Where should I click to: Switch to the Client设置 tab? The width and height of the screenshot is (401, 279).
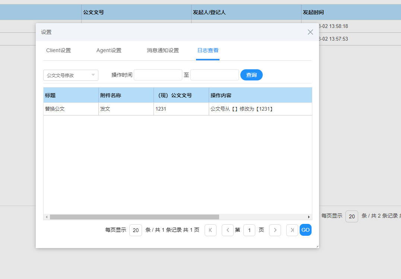tap(59, 51)
